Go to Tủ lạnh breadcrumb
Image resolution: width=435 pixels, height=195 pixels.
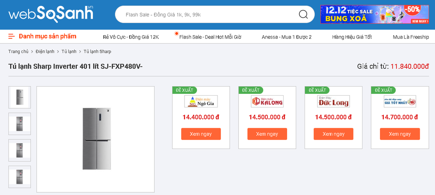click(69, 51)
